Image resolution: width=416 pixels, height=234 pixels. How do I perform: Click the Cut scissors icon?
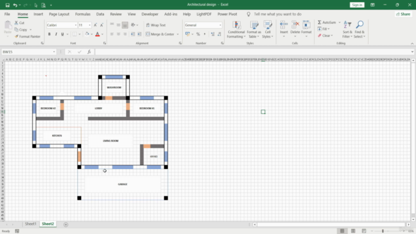(16, 23)
